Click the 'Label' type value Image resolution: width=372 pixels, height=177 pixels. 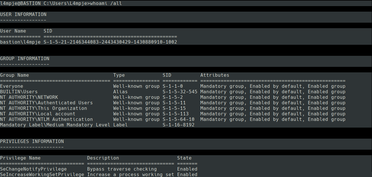coord(121,125)
